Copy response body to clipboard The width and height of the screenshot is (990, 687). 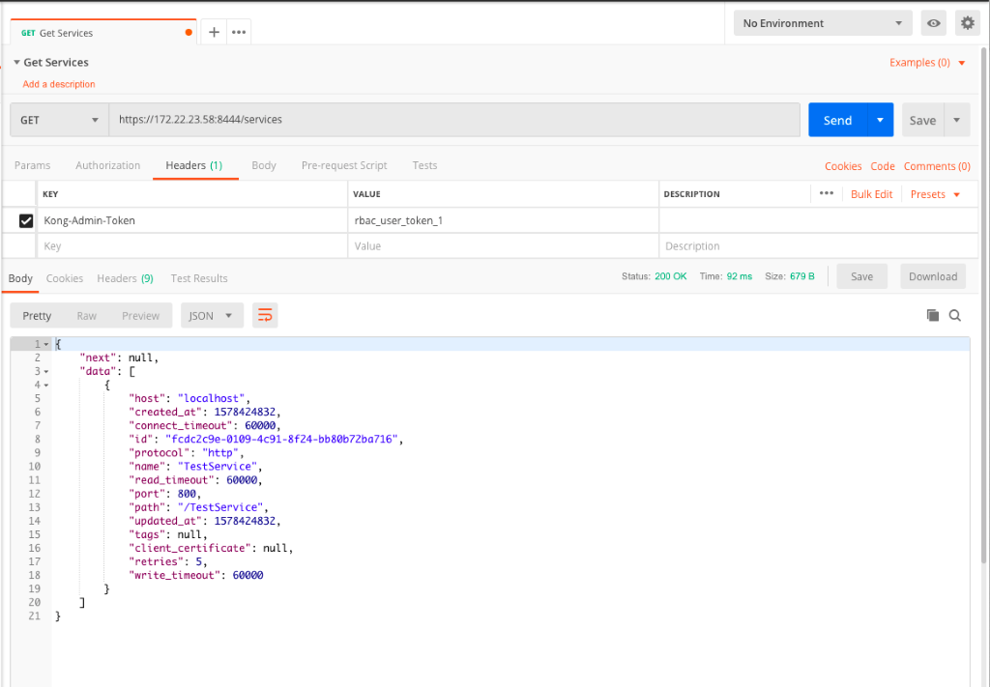933,315
